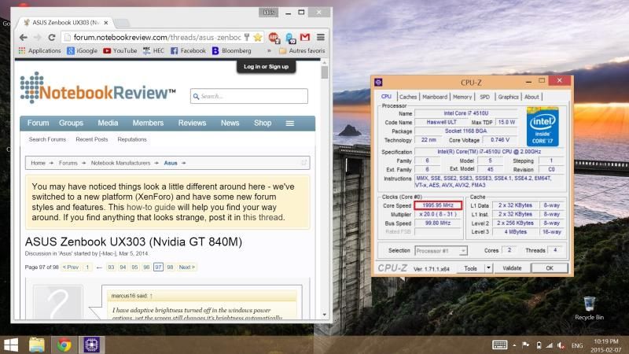Open Tools dropdown arrow in CPU-Z
The width and height of the screenshot is (629, 354).
pos(488,268)
